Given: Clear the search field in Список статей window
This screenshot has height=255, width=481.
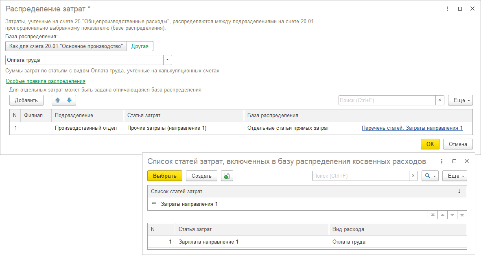Looking at the screenshot, I should 413,176.
